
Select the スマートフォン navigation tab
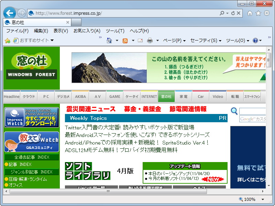pyautogui.click(x=252, y=96)
